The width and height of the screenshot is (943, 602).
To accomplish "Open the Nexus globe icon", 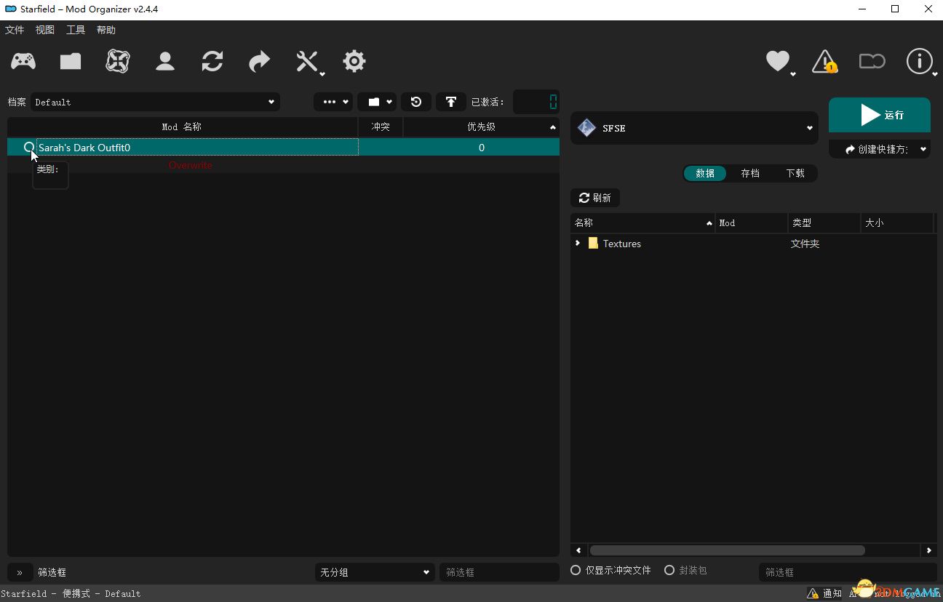I will click(118, 62).
